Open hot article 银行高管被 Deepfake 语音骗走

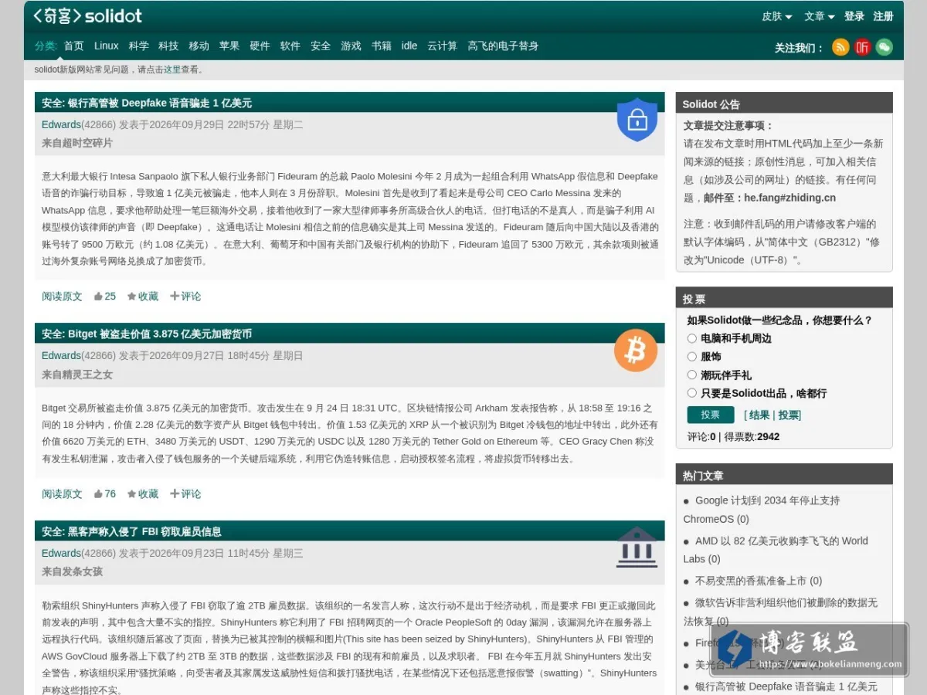click(786, 687)
